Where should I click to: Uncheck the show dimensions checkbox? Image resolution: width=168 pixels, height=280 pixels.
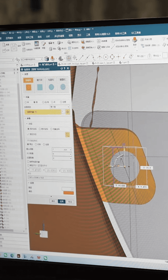(39, 165)
